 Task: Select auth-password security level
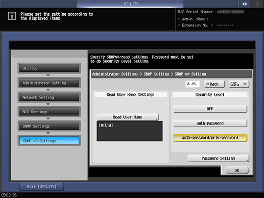tap(210, 123)
